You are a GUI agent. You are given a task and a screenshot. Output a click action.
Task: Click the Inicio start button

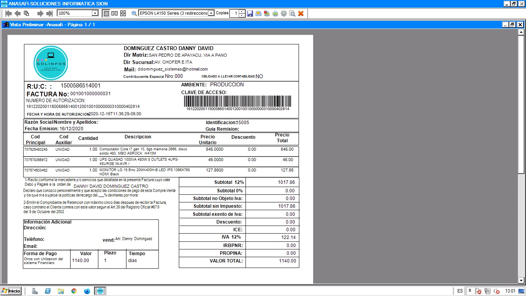tap(11, 291)
